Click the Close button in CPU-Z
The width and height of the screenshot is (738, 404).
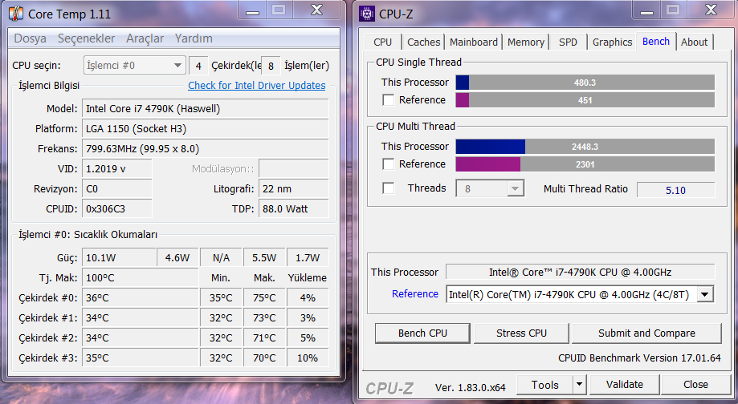tap(695, 385)
